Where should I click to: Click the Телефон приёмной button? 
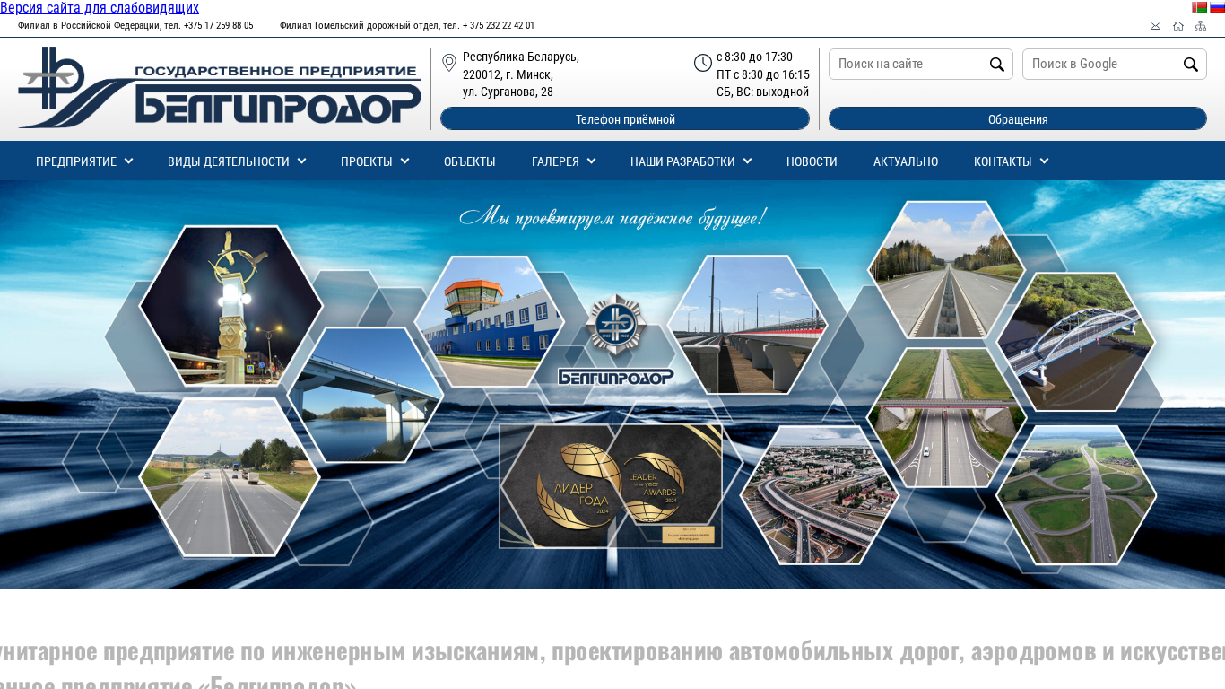(x=625, y=118)
